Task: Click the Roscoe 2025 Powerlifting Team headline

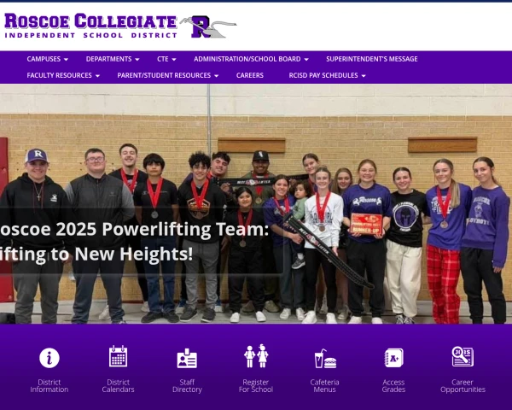Action: tap(134, 241)
